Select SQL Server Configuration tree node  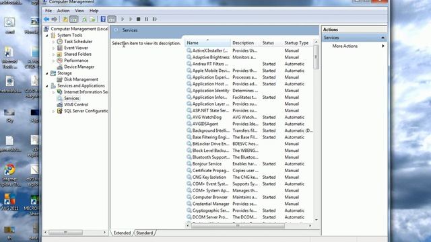[x=86, y=111]
